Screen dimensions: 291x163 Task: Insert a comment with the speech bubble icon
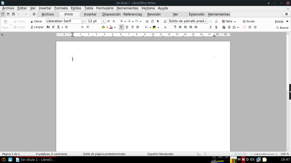pos(245,27)
